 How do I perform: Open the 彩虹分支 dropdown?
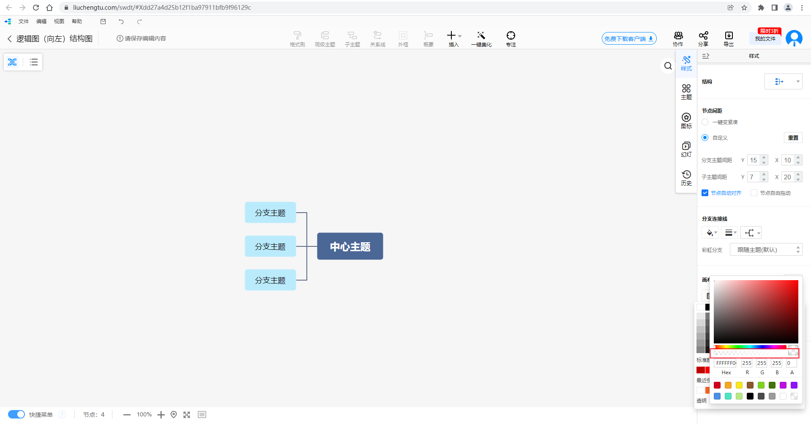[766, 250]
